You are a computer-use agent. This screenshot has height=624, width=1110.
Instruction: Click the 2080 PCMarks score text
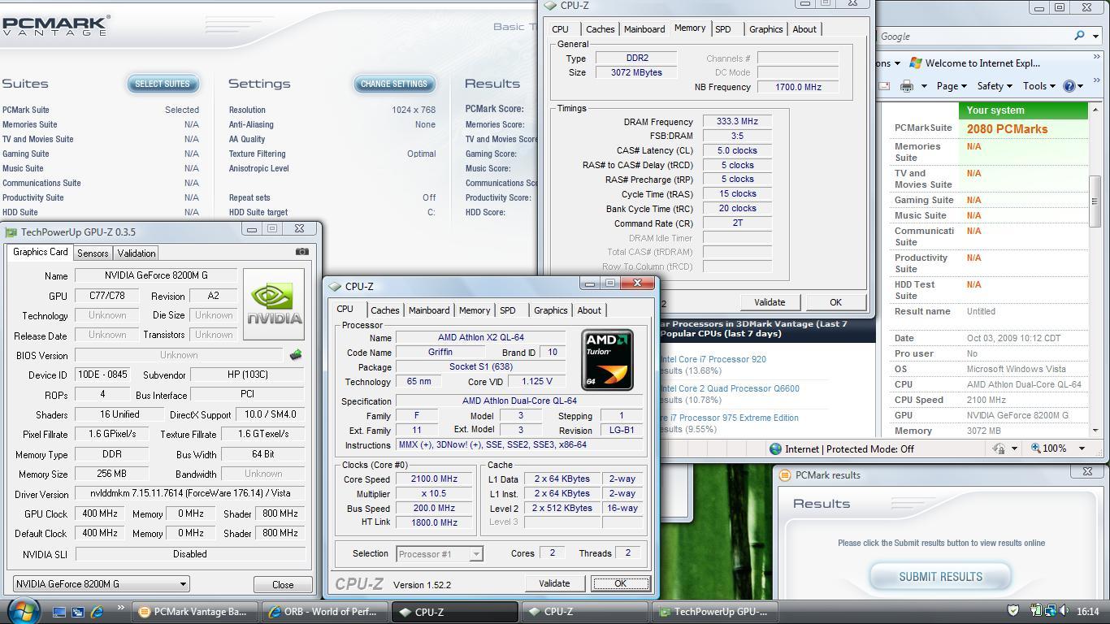click(1007, 129)
